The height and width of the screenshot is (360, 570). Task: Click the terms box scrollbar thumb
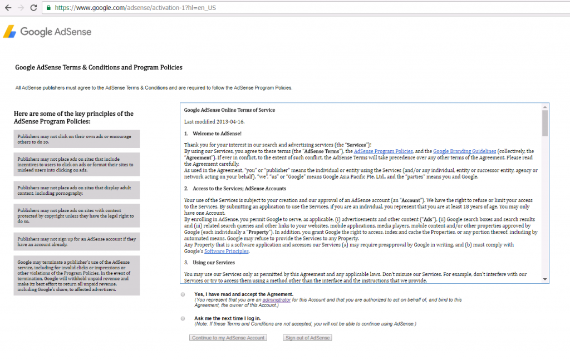tap(545, 124)
